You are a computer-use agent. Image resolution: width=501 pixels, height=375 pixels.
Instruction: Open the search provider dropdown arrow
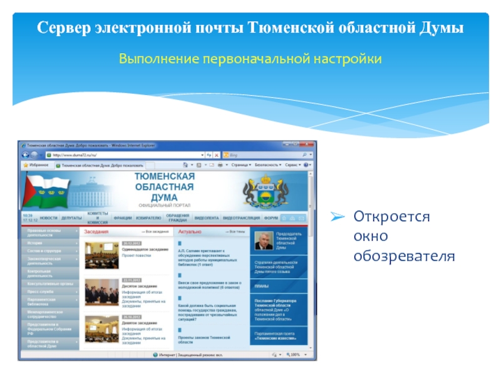[x=311, y=155]
